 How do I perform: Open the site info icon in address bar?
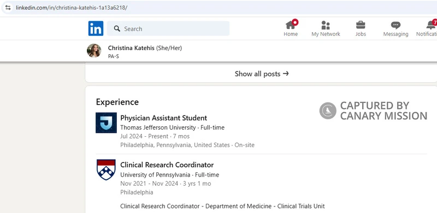click(x=8, y=8)
